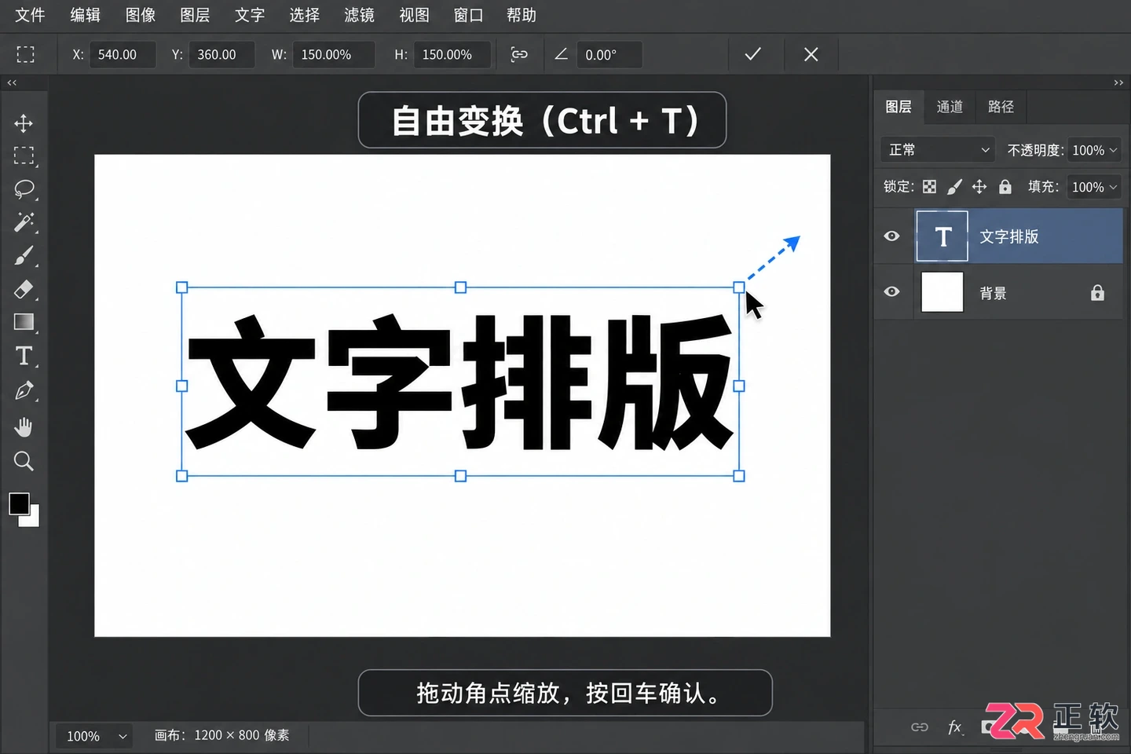The height and width of the screenshot is (754, 1131).
Task: Click the top-middle transform handle
Action: click(x=461, y=287)
